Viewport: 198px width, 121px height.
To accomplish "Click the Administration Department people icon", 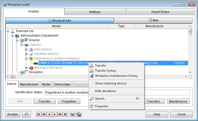I will [17, 36].
